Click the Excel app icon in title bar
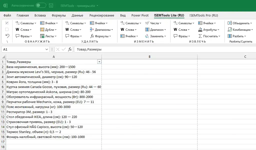The width and height of the screenshot is (256, 150). coord(5,5)
